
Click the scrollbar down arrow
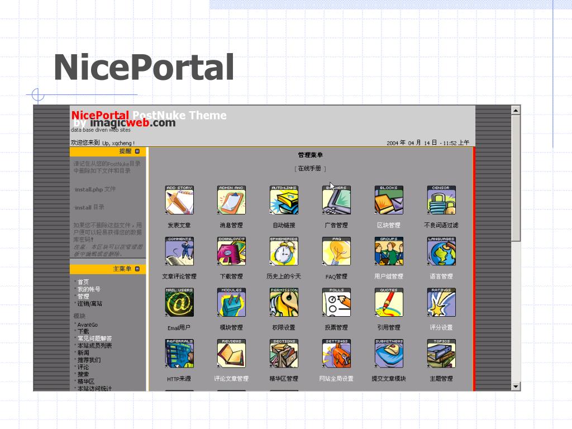click(x=516, y=387)
